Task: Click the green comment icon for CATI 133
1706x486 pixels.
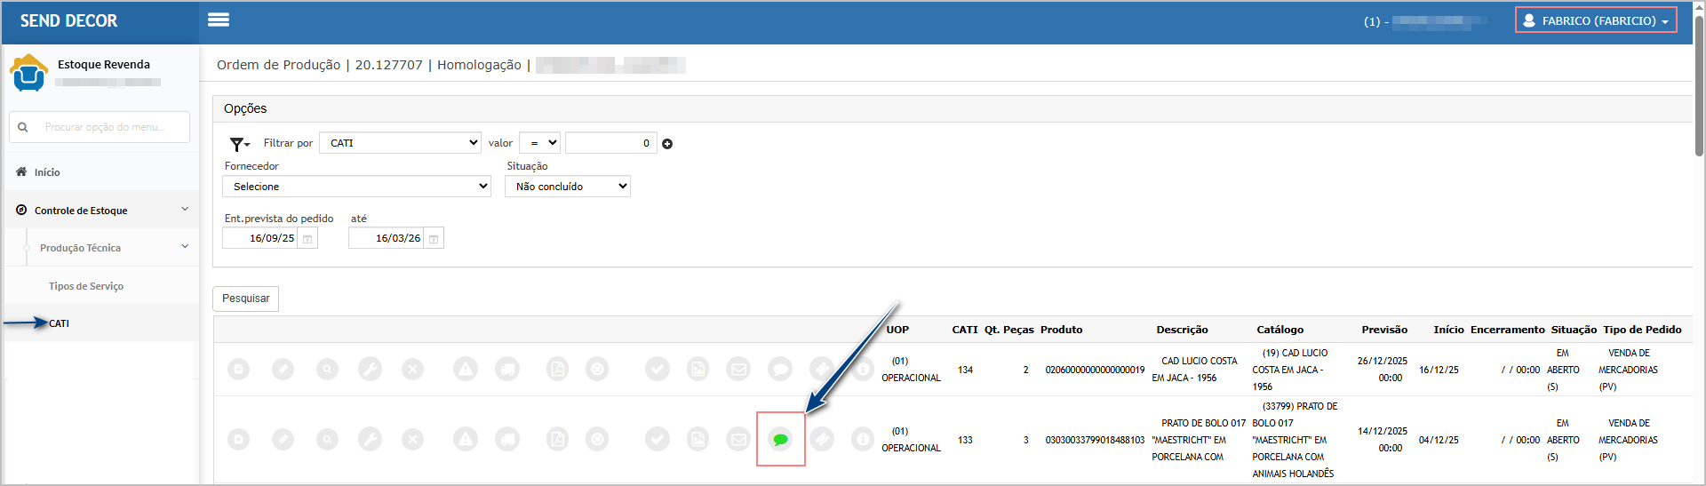Action: click(780, 439)
